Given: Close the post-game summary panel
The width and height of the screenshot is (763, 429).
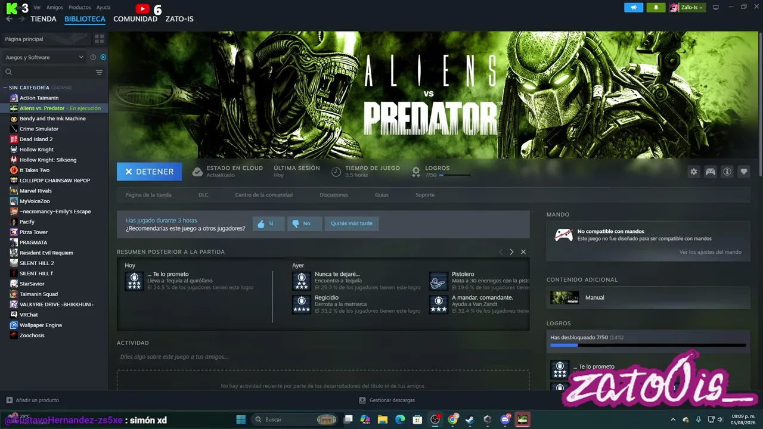Looking at the screenshot, I should (x=523, y=252).
